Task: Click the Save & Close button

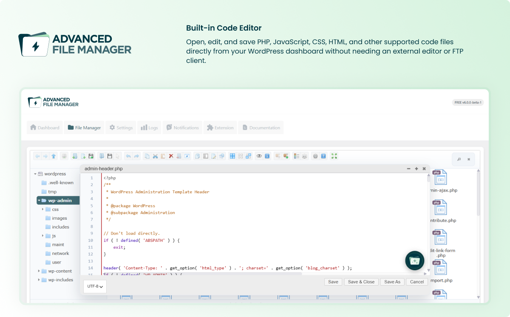Action: point(361,282)
